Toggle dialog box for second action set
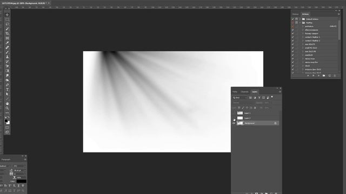Viewport: 346px width, 194px height. pyautogui.click(x=297, y=23)
